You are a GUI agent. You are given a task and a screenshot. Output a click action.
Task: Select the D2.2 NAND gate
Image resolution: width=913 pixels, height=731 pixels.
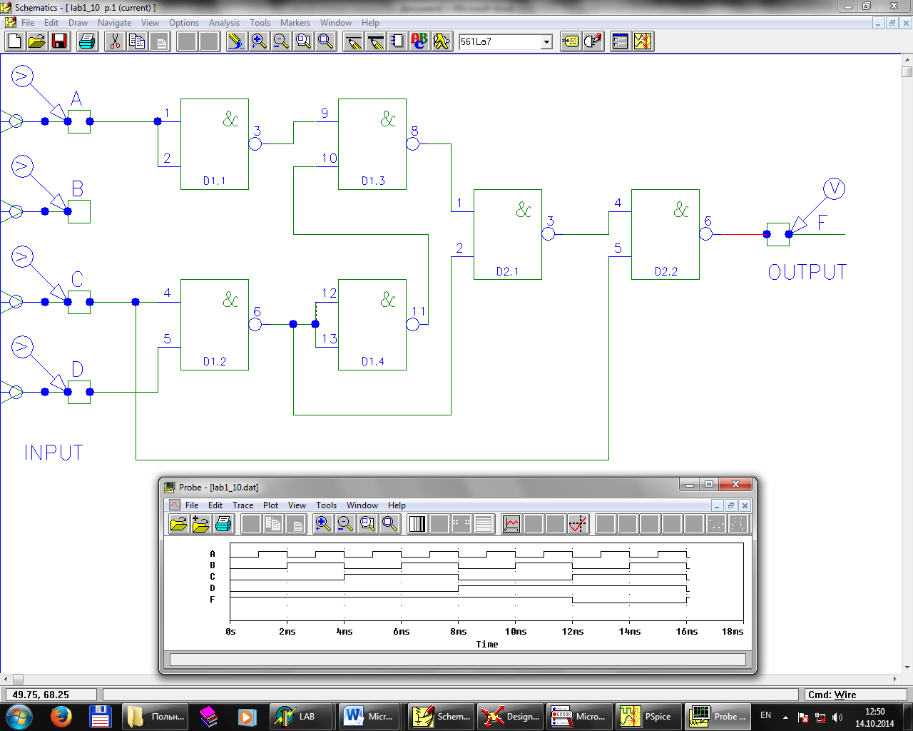[665, 234]
